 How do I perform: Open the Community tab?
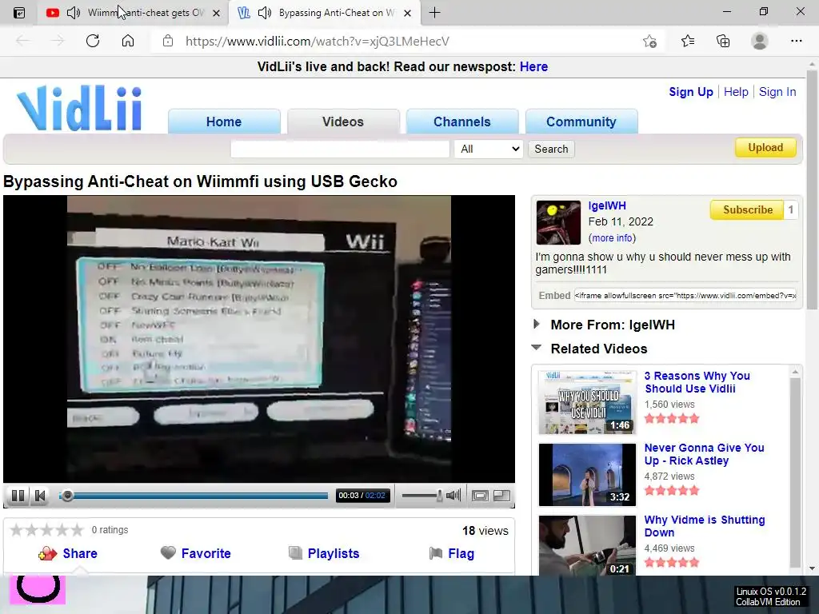(x=581, y=122)
